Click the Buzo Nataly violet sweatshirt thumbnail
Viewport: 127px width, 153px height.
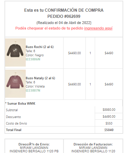click(15, 84)
